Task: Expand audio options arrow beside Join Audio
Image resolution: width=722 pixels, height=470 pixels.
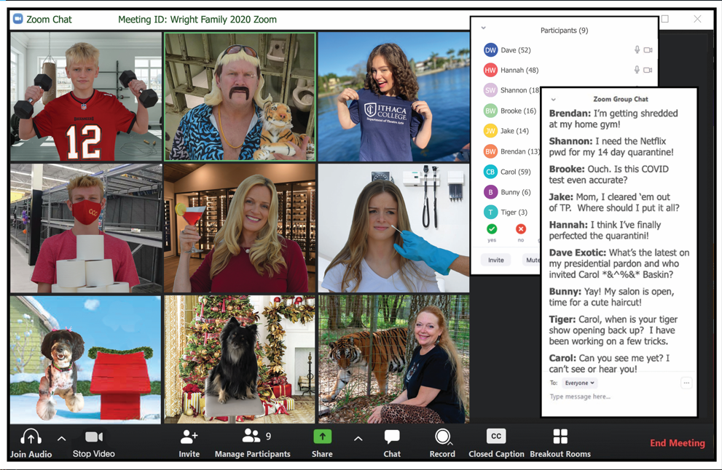Action: click(x=62, y=439)
